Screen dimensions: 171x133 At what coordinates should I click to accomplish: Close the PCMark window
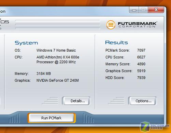click(156, 10)
